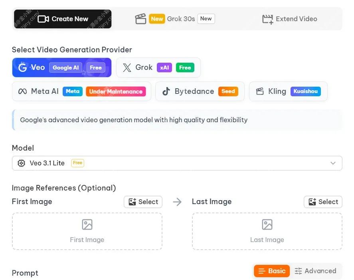Click picture icon in First Image box
This screenshot has height=280, width=354.
point(87,224)
